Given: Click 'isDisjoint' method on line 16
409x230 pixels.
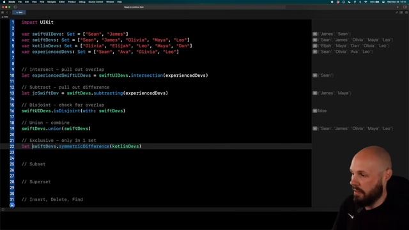Looking at the screenshot, I should coord(66,111).
